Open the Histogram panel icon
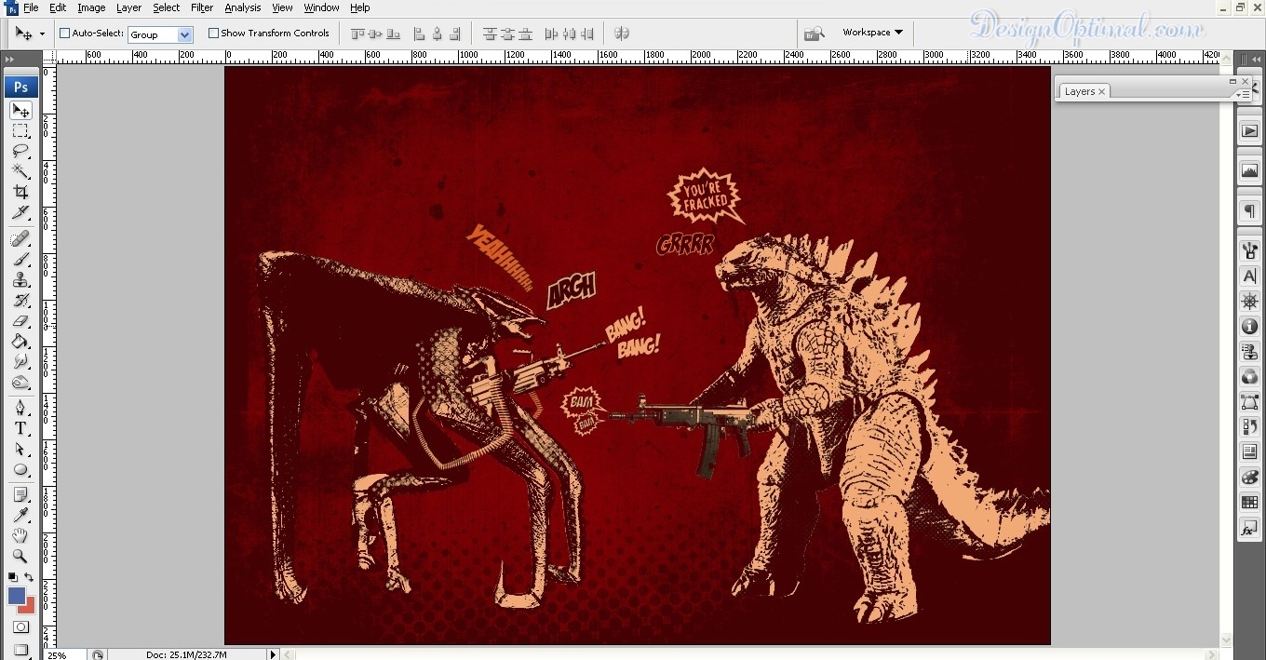1266x660 pixels. pos(1249,171)
